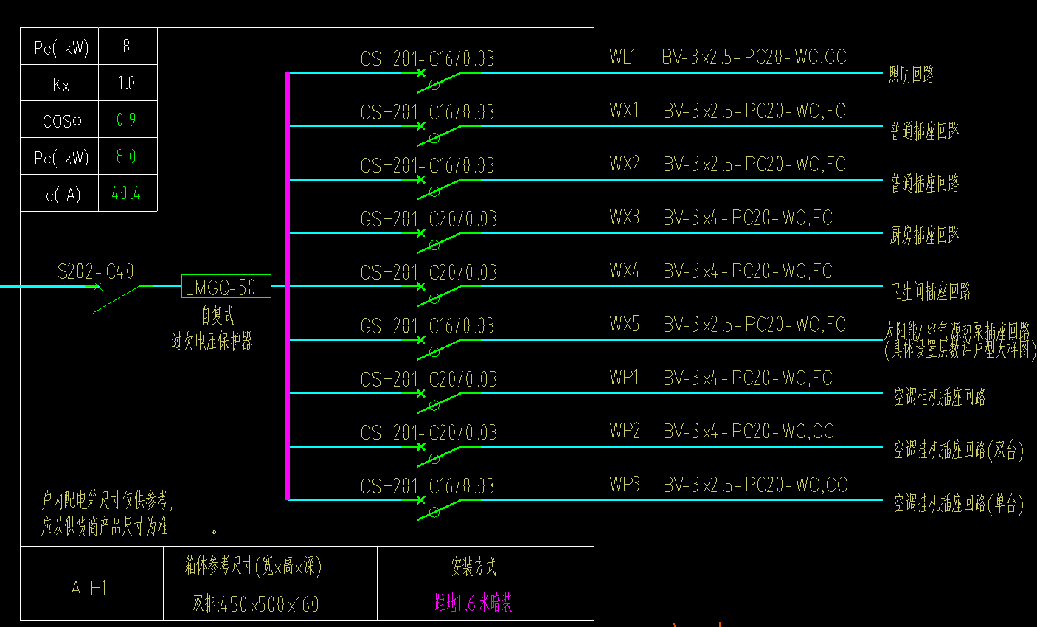Click the Pe(kW) label cell
The image size is (1037, 627).
pyautogui.click(x=60, y=46)
